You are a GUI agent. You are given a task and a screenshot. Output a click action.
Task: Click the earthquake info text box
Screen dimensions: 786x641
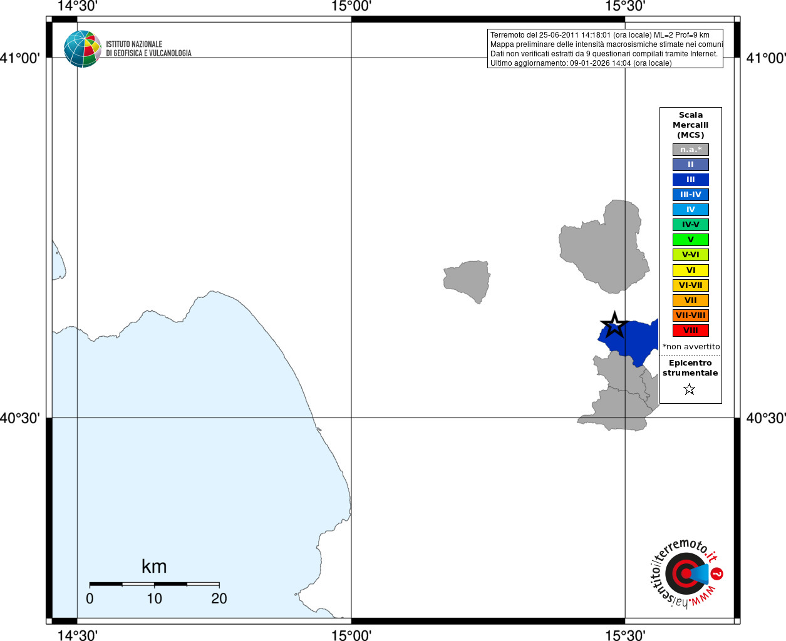pos(605,49)
